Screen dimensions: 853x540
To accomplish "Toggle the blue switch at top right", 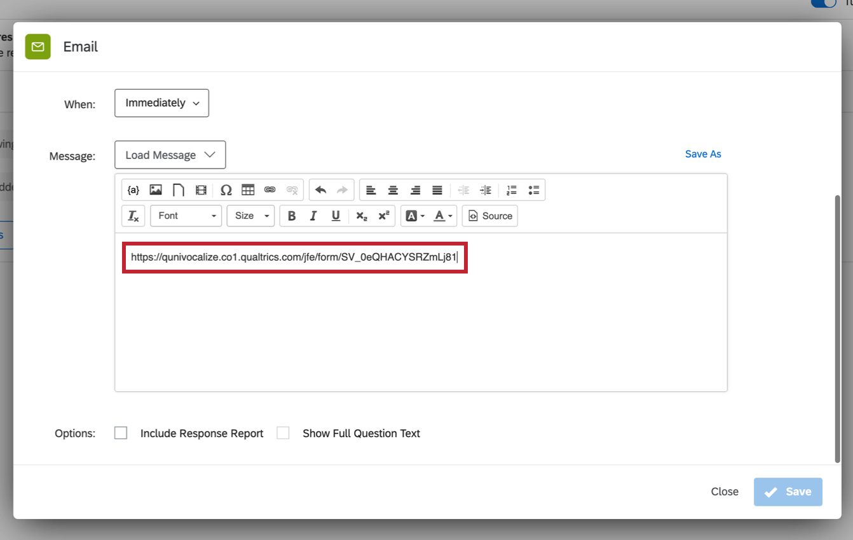I will coord(823,4).
